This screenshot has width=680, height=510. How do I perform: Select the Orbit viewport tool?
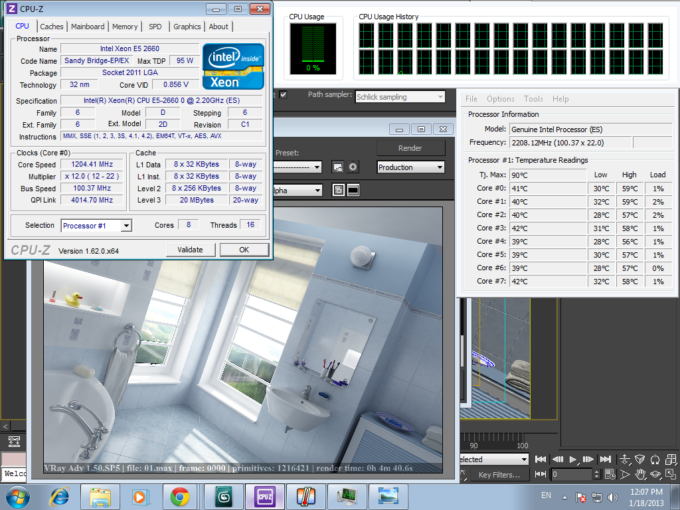[x=655, y=474]
